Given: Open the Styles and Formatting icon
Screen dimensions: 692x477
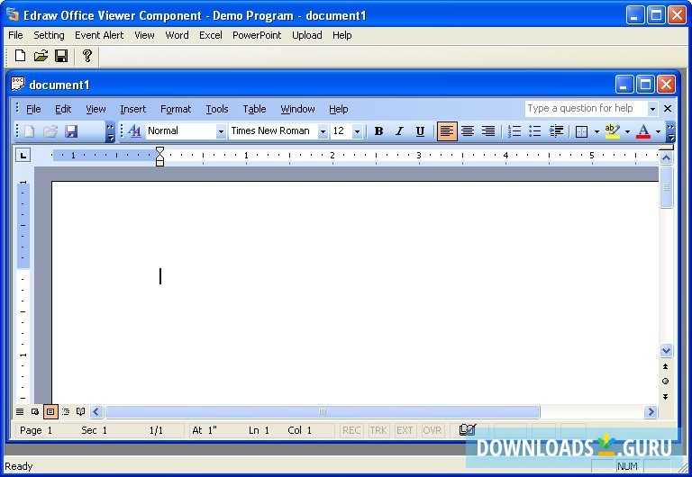Looking at the screenshot, I should point(134,130).
